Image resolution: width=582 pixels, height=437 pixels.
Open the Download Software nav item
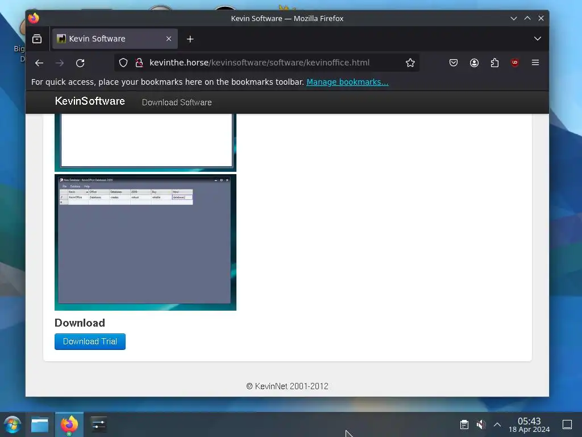click(177, 102)
